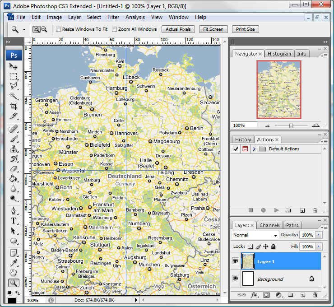The width and height of the screenshot is (334, 307).
Task: Click the Actual Pixels button
Action: 178,29
